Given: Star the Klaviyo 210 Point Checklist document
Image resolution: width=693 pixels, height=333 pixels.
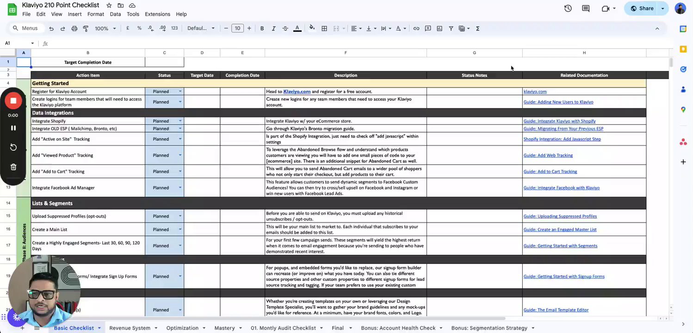Looking at the screenshot, I should [x=109, y=5].
